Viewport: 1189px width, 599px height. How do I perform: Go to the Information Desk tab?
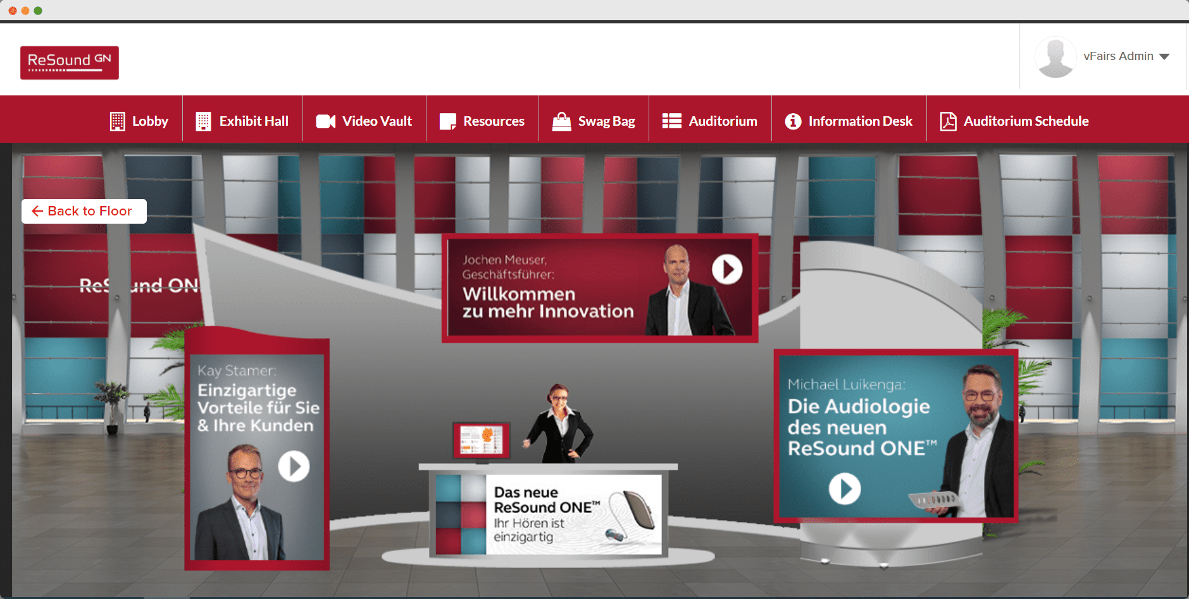860,121
